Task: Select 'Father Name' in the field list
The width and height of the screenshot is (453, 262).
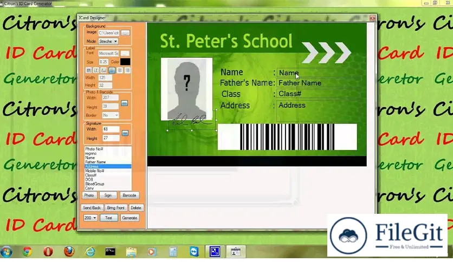Action: (108, 162)
